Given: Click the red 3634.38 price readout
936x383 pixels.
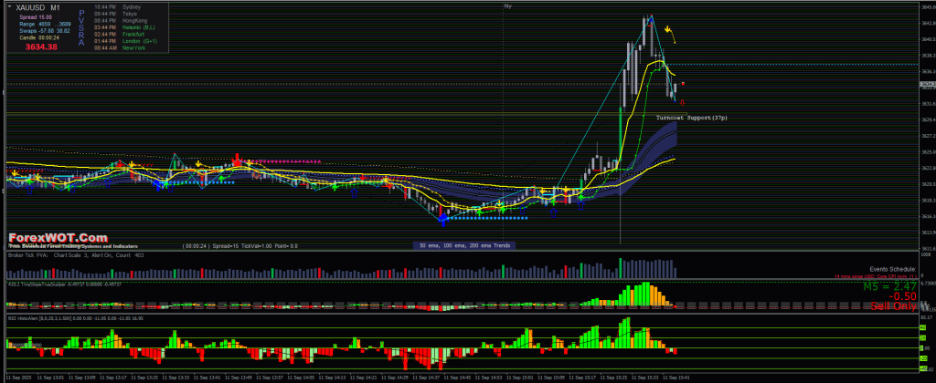Looking at the screenshot, I should point(41,47).
